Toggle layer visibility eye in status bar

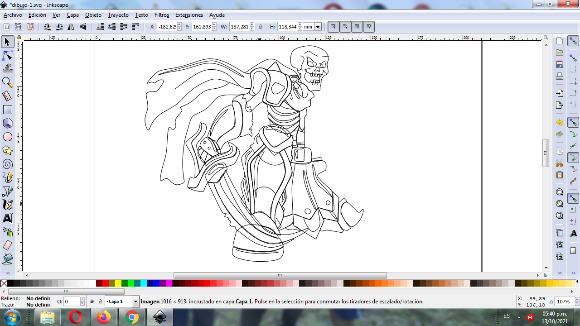tap(92, 301)
